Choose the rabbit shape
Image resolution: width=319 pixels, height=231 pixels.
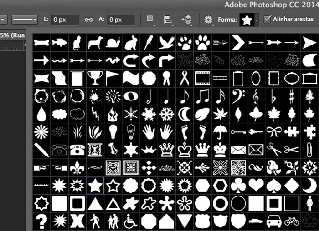[x=131, y=43]
